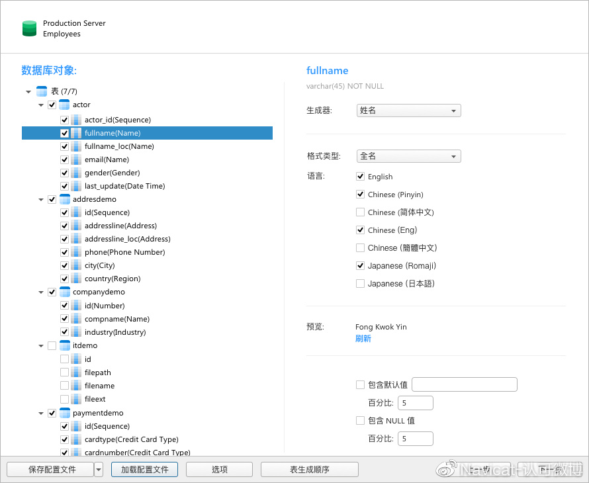This screenshot has height=483, width=589.
Task: Collapse the itdemo table node
Action: pyautogui.click(x=41, y=346)
